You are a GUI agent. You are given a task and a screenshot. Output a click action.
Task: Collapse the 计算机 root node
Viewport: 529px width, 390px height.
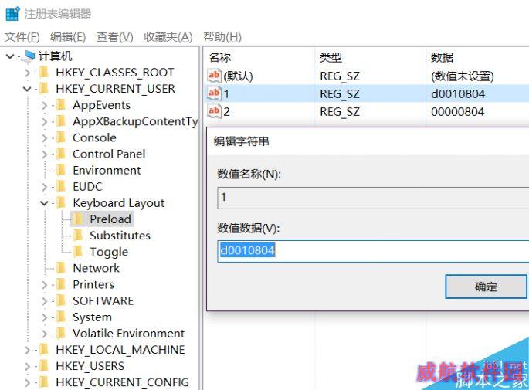[10, 56]
